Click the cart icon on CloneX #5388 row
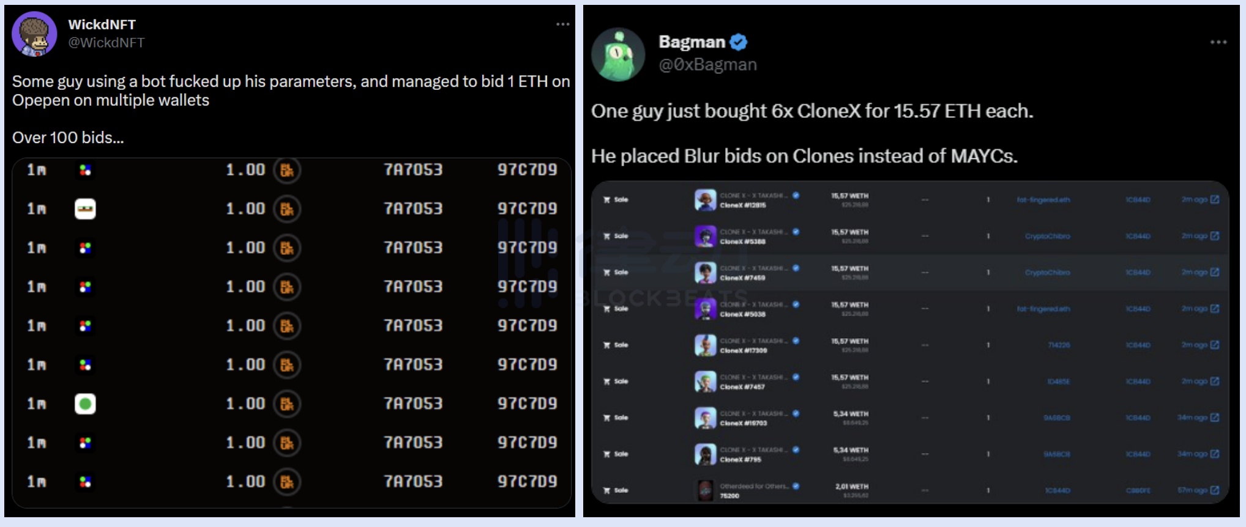Image resolution: width=1246 pixels, height=527 pixels. click(606, 236)
